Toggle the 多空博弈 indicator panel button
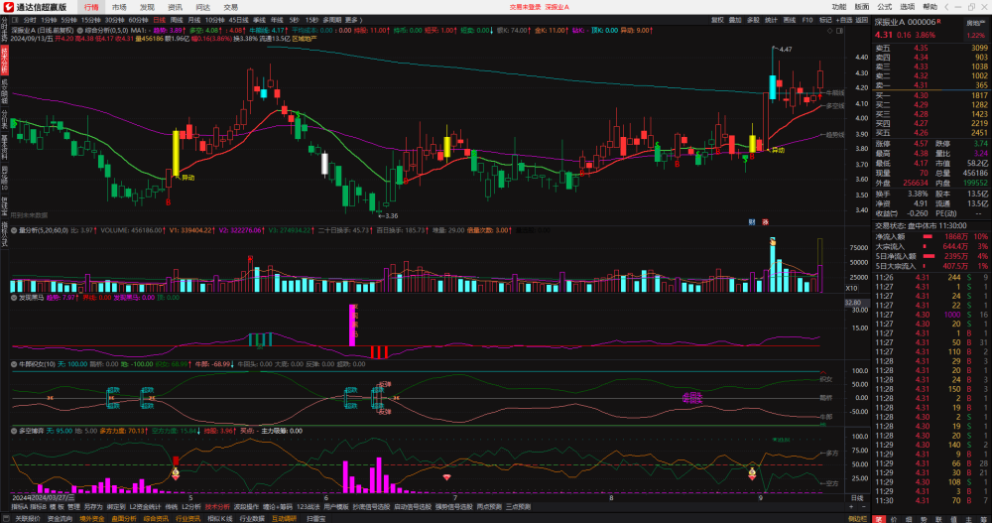Viewport: 992px width, 523px height. click(x=14, y=431)
